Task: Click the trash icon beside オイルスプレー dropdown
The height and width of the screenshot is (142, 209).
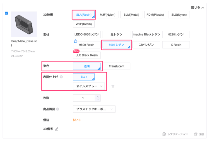Action: [113, 86]
